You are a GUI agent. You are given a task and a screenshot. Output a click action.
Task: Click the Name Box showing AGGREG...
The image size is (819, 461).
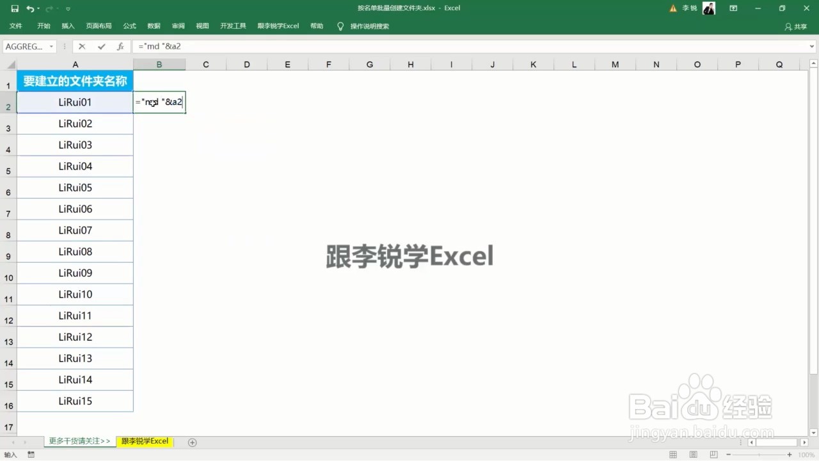(x=24, y=47)
